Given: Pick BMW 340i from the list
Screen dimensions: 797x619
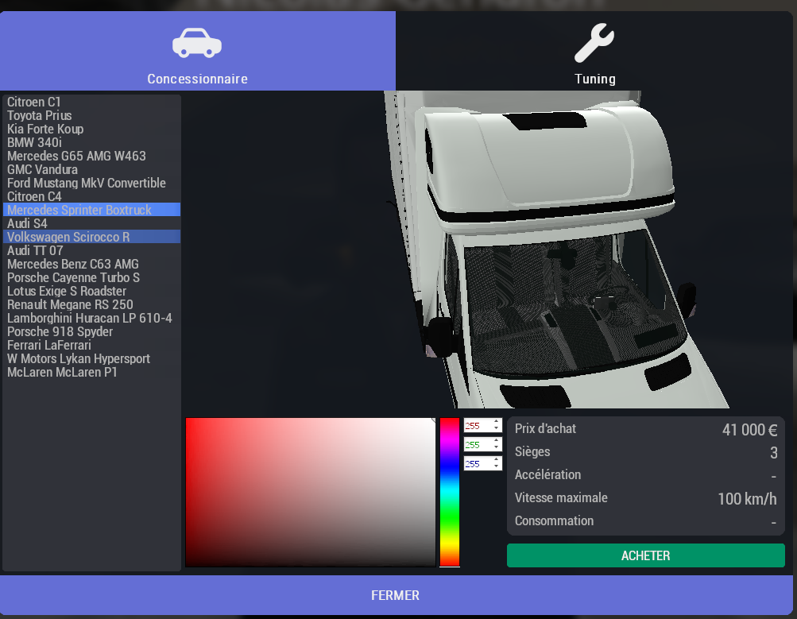Looking at the screenshot, I should point(91,142).
